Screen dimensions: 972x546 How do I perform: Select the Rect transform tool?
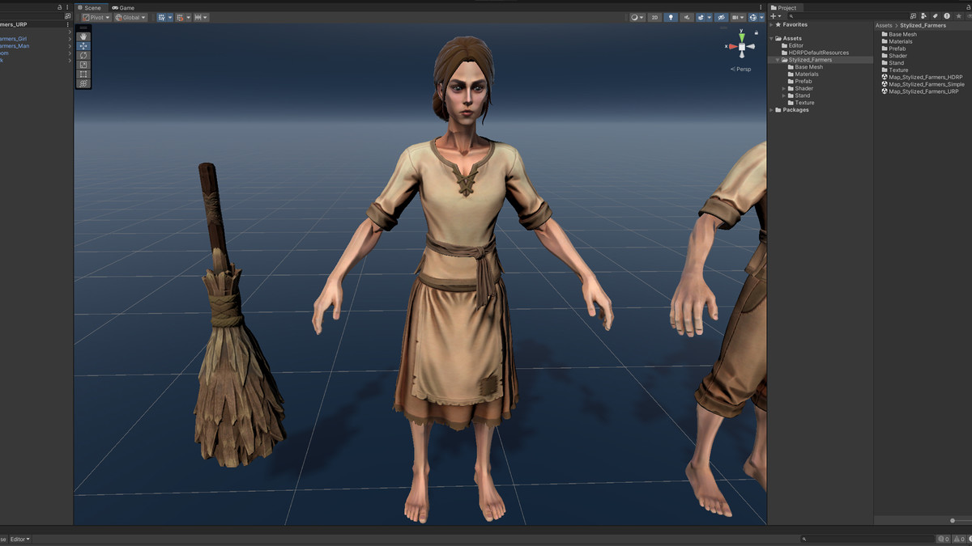pos(83,74)
